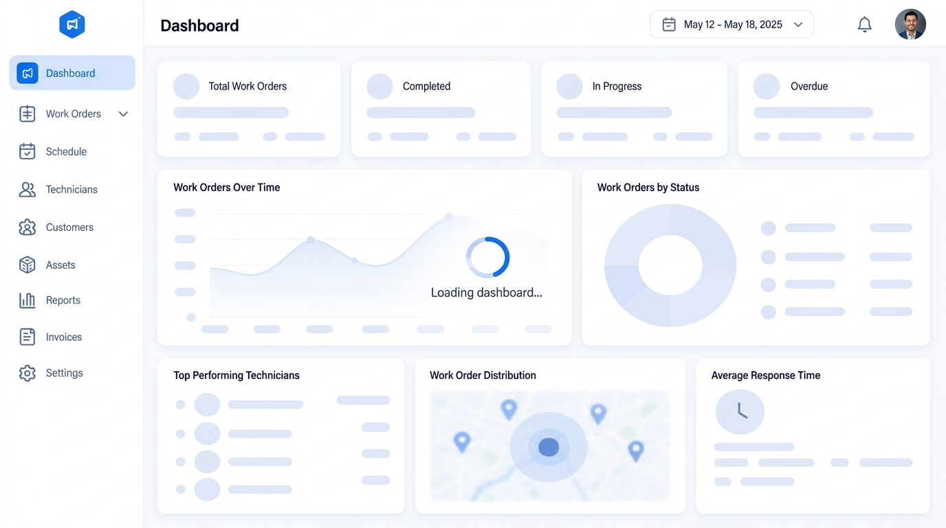The height and width of the screenshot is (528, 946).
Task: Click the Reports bar chart icon
Action: tap(27, 300)
